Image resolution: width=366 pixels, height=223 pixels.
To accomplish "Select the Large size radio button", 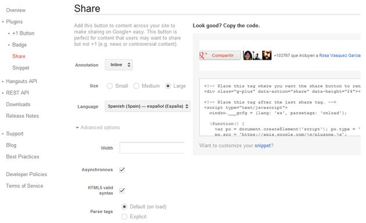I will click(x=168, y=86).
